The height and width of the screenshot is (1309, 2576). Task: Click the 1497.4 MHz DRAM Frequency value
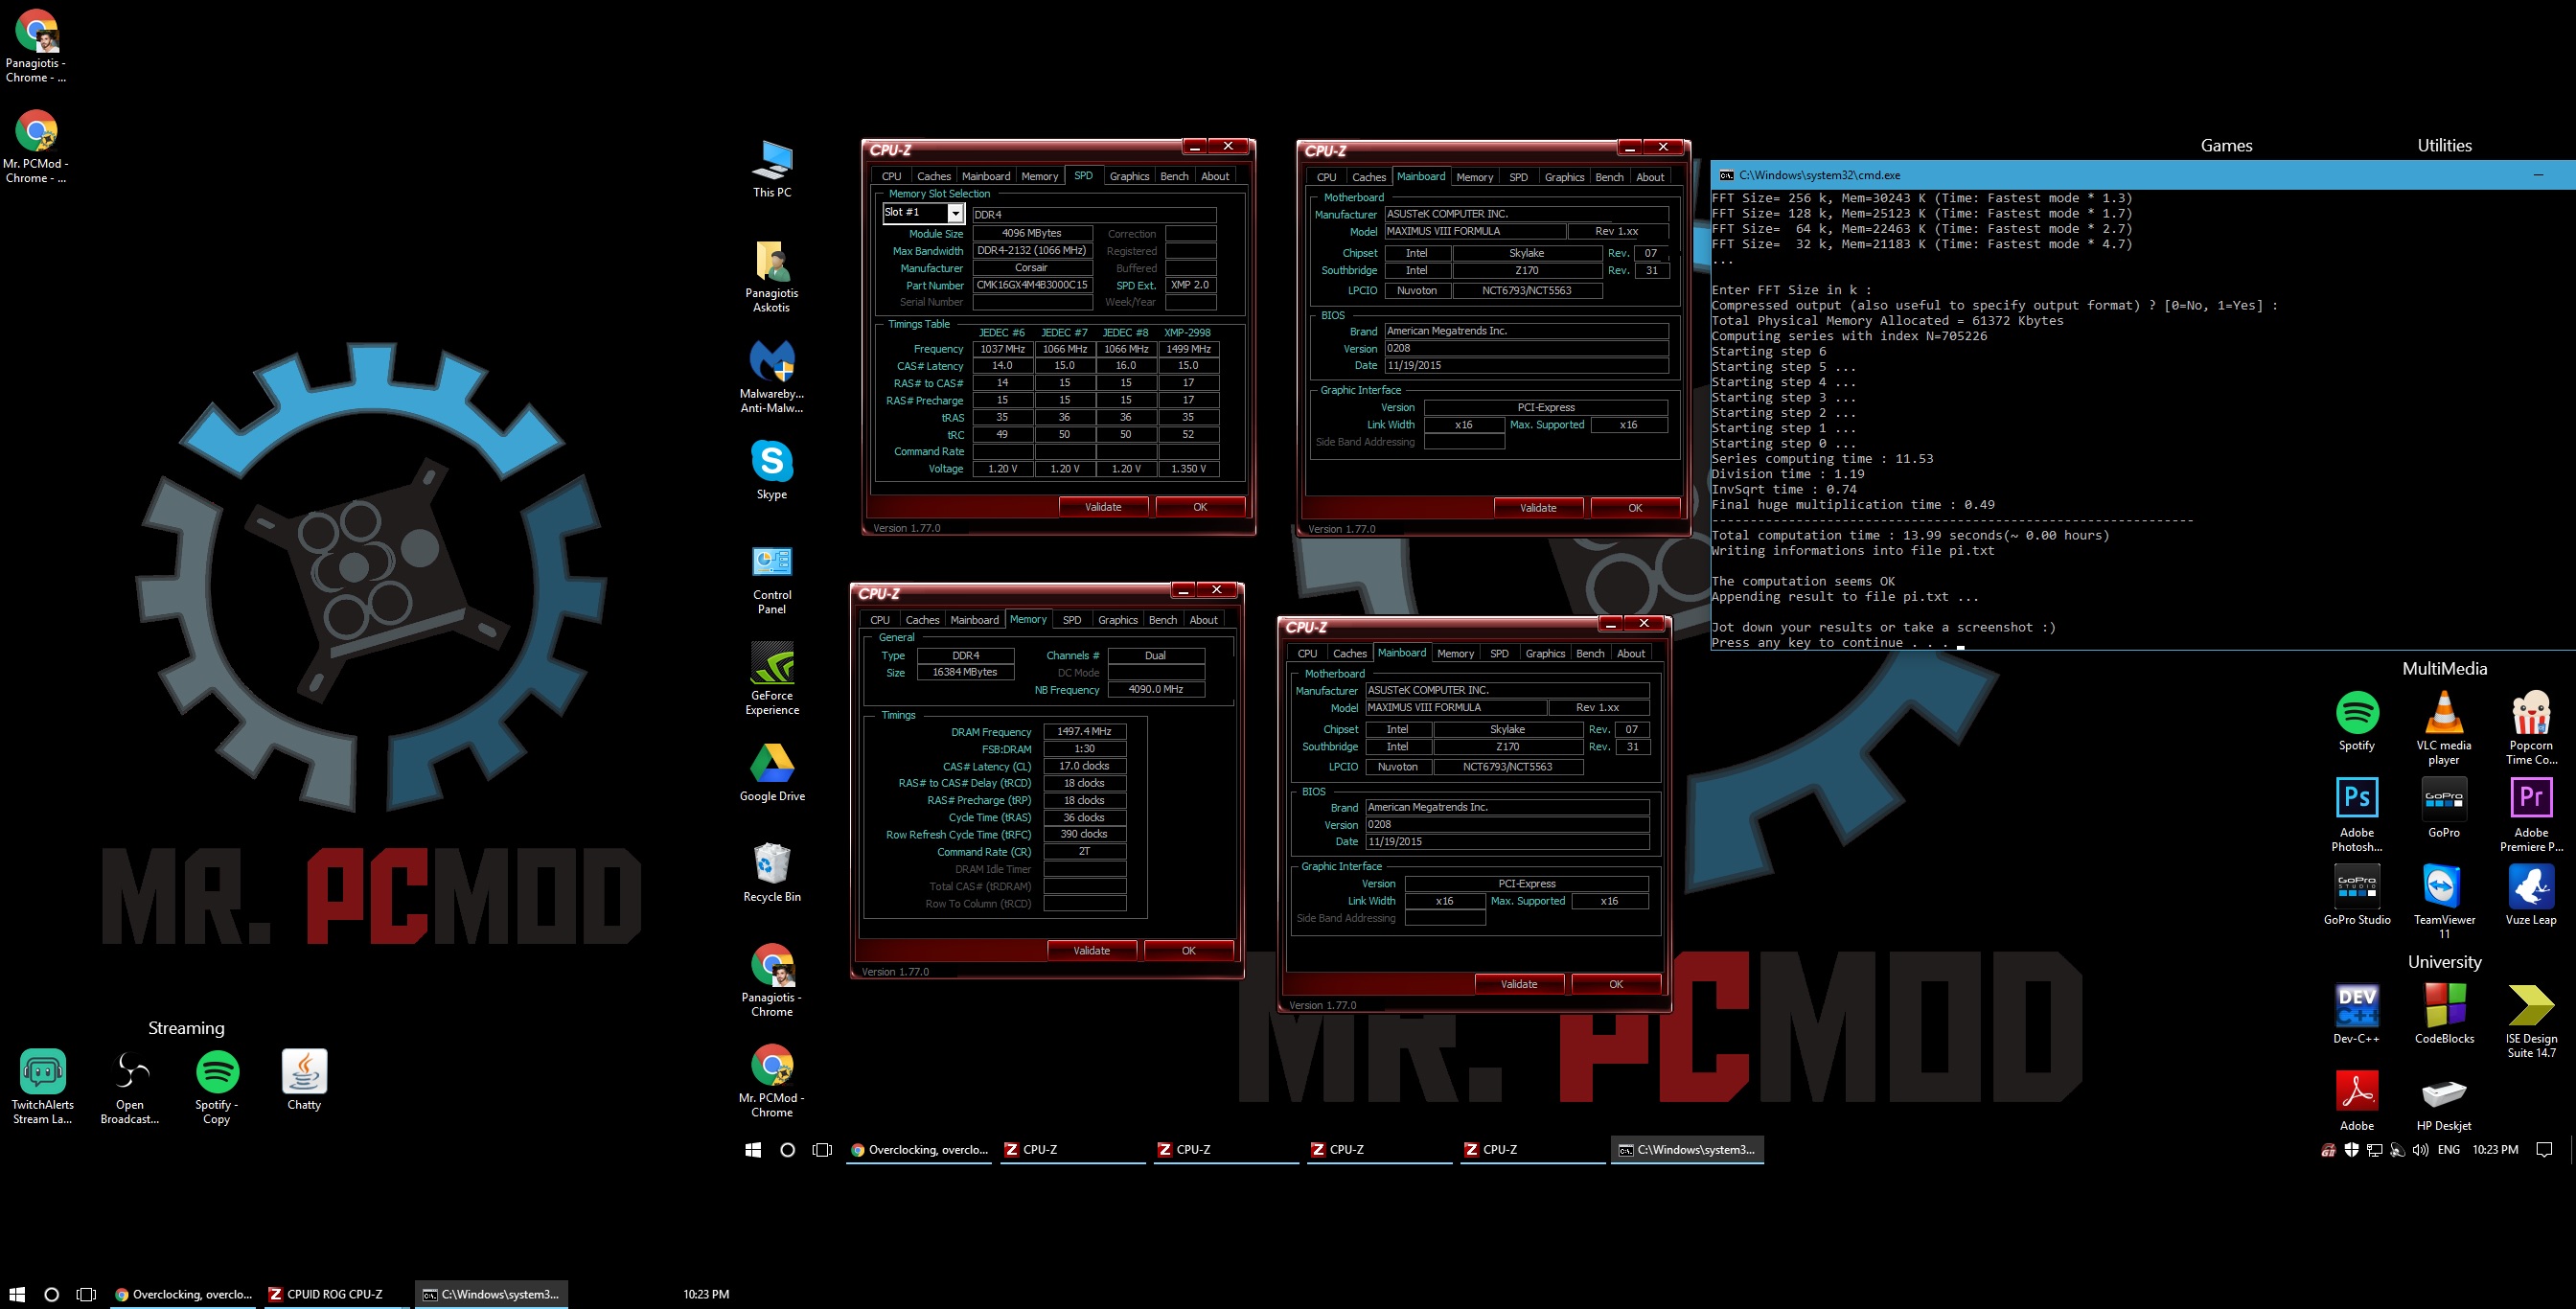point(1084,731)
